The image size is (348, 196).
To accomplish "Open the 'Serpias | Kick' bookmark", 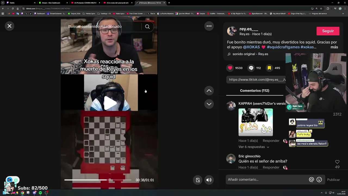I will coord(74,14).
